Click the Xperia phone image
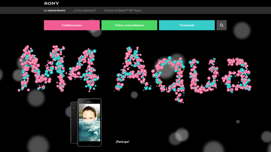 coord(86,122)
